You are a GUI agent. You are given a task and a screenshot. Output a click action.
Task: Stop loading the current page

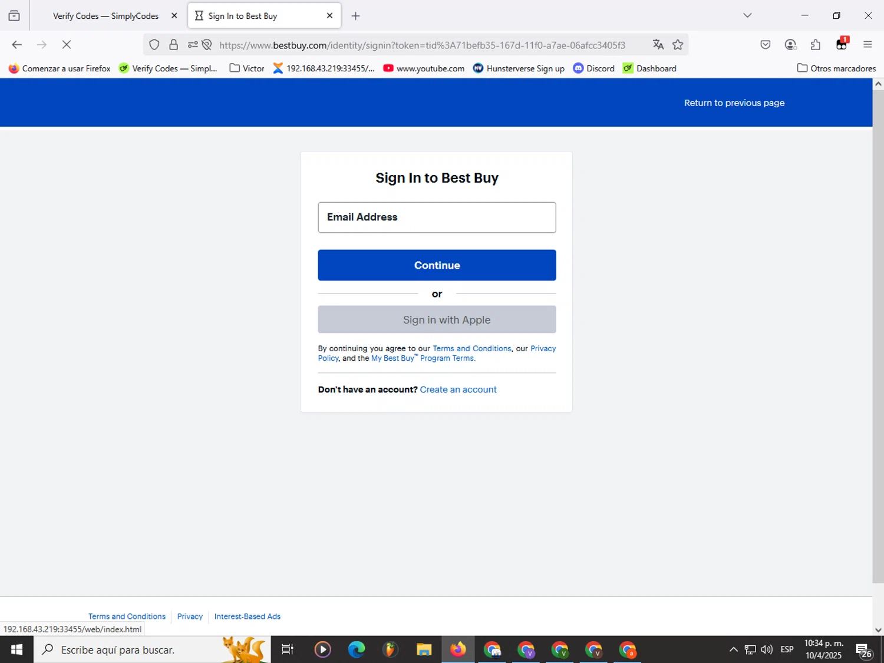(67, 45)
